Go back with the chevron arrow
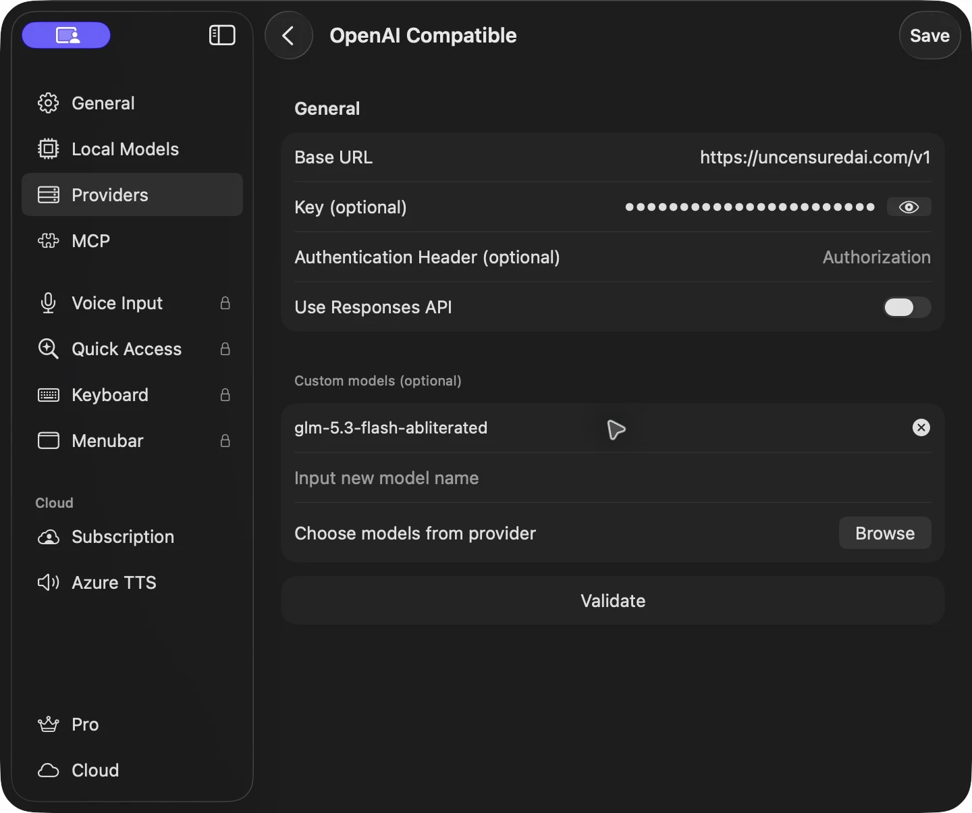 coord(289,35)
